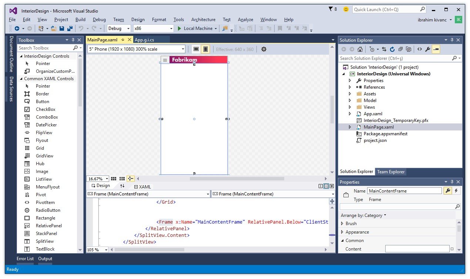The image size is (470, 279).
Task: Open the device size dropdown
Action: (x=183, y=49)
